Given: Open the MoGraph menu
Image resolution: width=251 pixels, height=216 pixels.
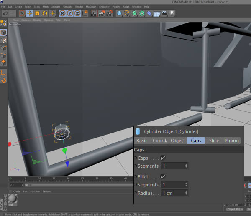Looking at the screenshot, I should click(91, 7).
